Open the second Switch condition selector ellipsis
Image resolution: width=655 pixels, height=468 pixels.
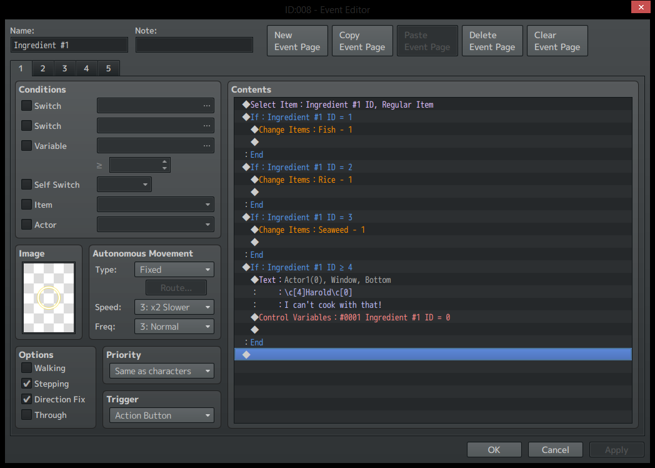coord(207,126)
